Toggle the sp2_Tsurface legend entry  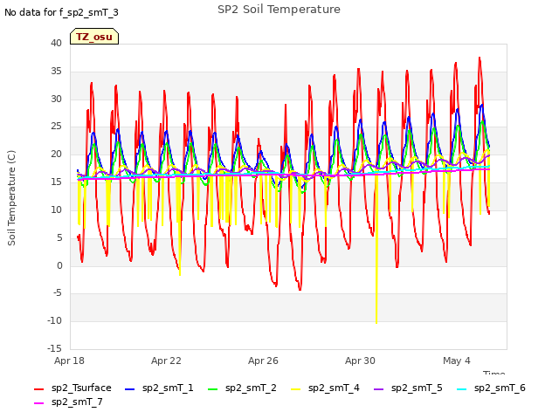(72, 388)
